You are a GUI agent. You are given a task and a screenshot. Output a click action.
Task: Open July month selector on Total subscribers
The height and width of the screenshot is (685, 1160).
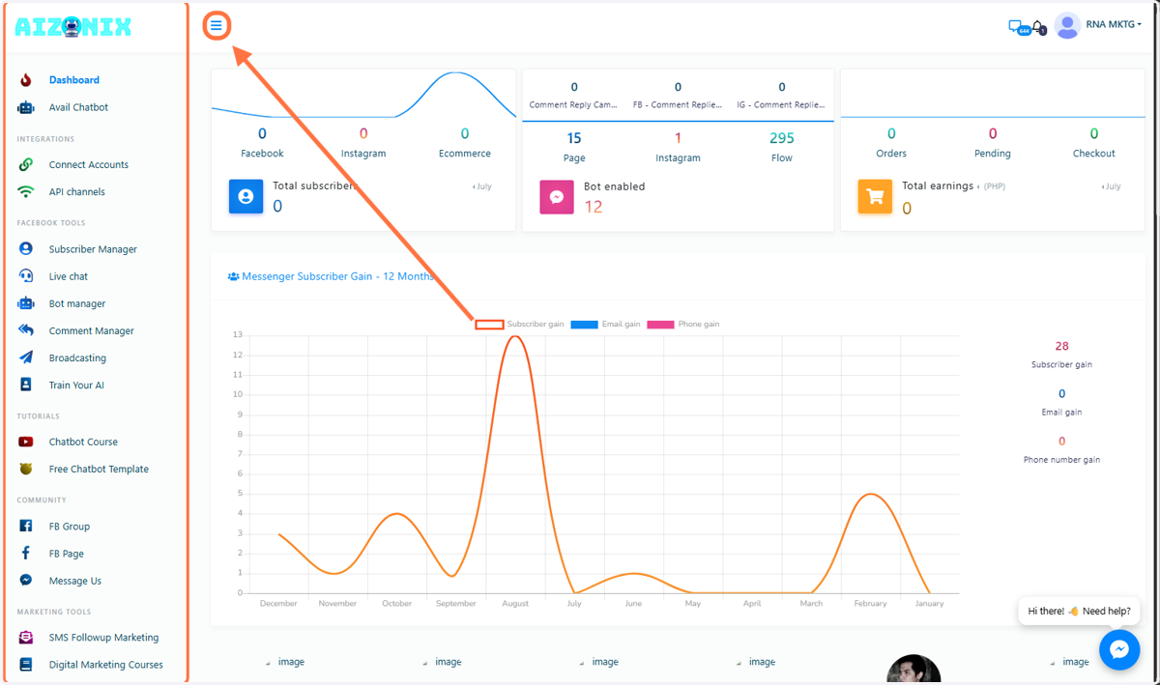[482, 186]
